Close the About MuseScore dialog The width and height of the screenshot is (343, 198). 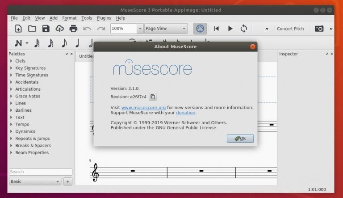coord(253,46)
